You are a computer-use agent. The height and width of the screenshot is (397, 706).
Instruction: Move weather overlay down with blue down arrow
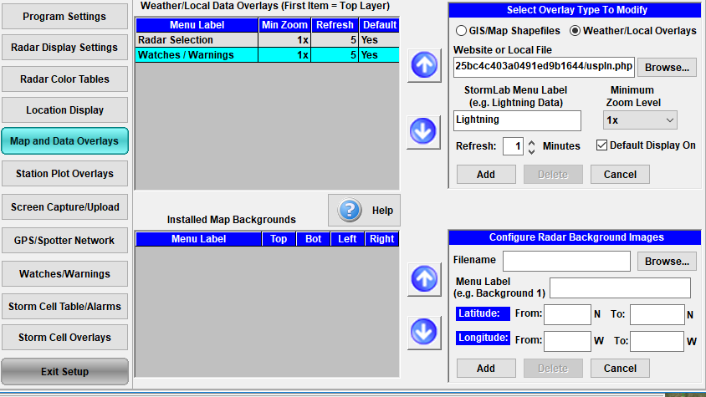(424, 132)
